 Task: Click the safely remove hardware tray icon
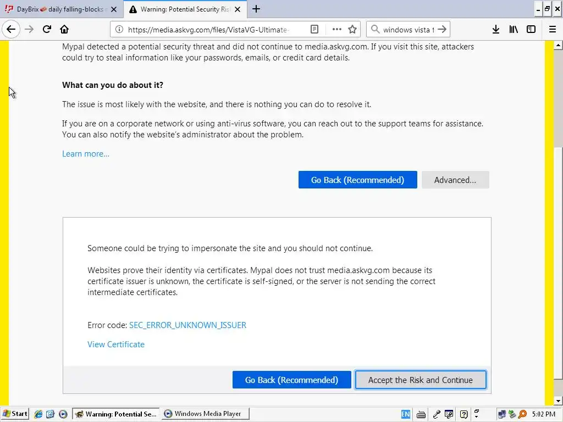tap(512, 414)
